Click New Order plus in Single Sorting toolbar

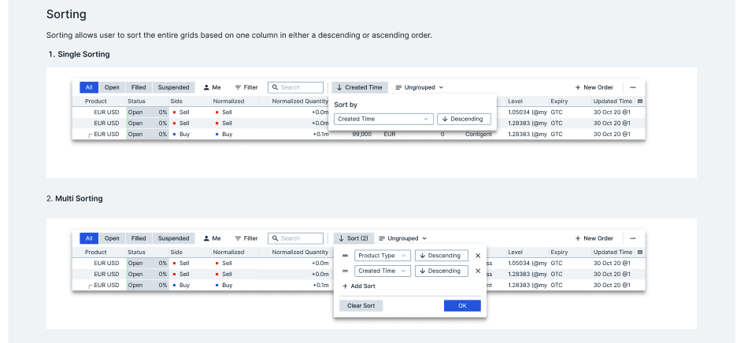(577, 87)
